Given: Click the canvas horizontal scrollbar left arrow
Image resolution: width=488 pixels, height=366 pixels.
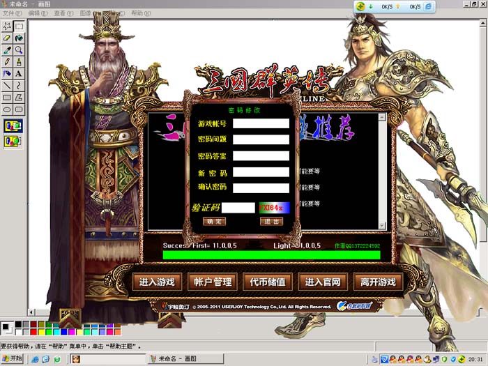Looking at the screenshot, I should pyautogui.click(x=31, y=312).
